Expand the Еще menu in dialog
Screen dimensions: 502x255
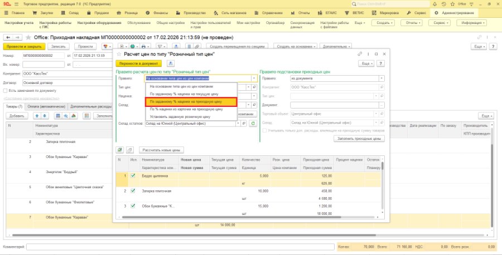tap(366, 63)
